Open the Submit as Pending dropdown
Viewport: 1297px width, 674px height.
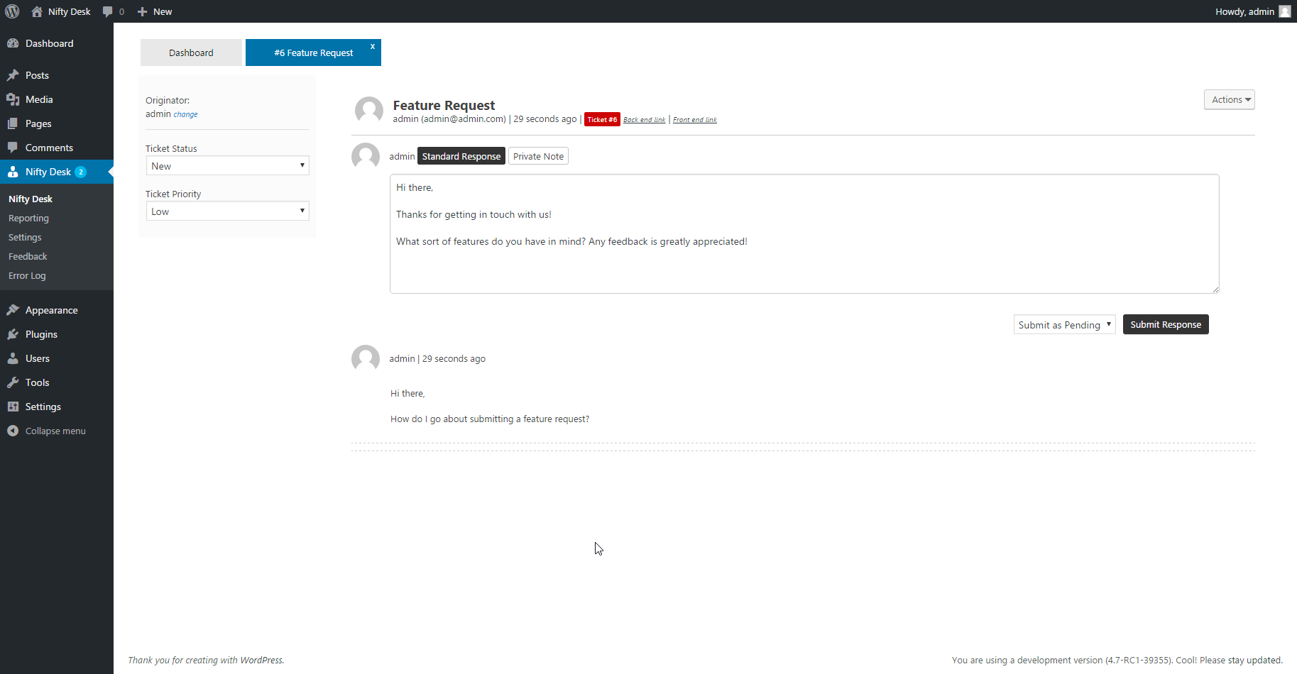pos(1064,324)
